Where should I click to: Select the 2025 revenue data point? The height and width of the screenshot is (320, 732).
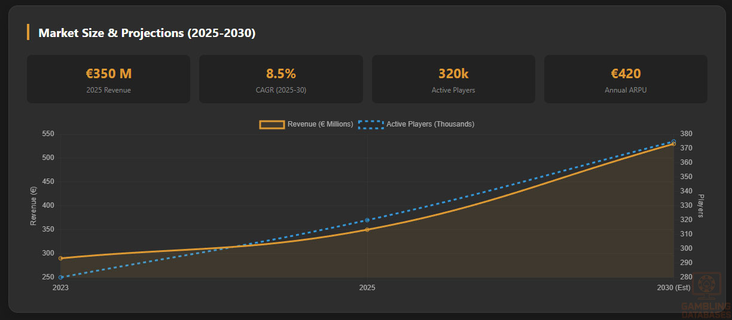coord(367,229)
